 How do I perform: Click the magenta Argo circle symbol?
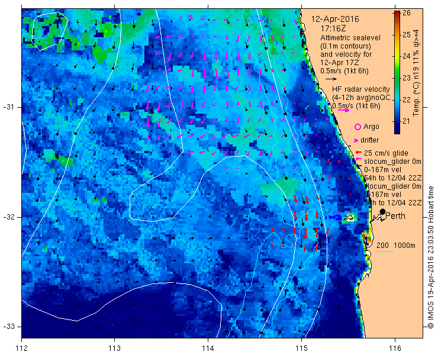pyautogui.click(x=358, y=127)
